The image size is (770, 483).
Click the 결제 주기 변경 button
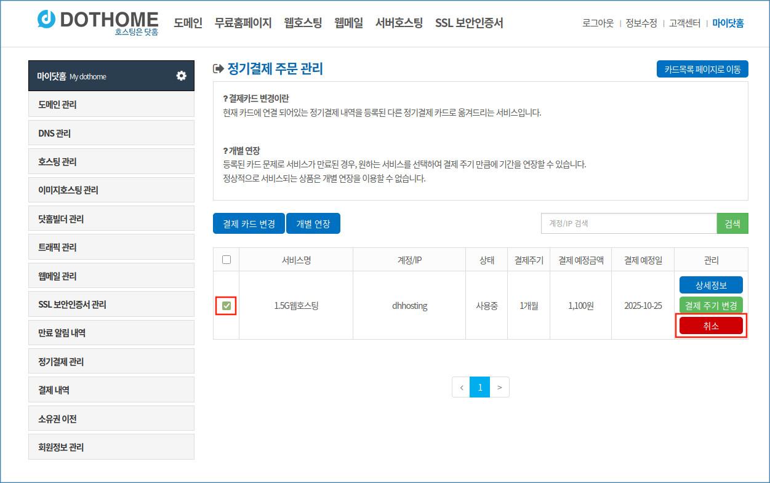[711, 305]
